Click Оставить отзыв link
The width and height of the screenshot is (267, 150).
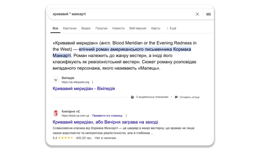pyautogui.click(x=189, y=97)
